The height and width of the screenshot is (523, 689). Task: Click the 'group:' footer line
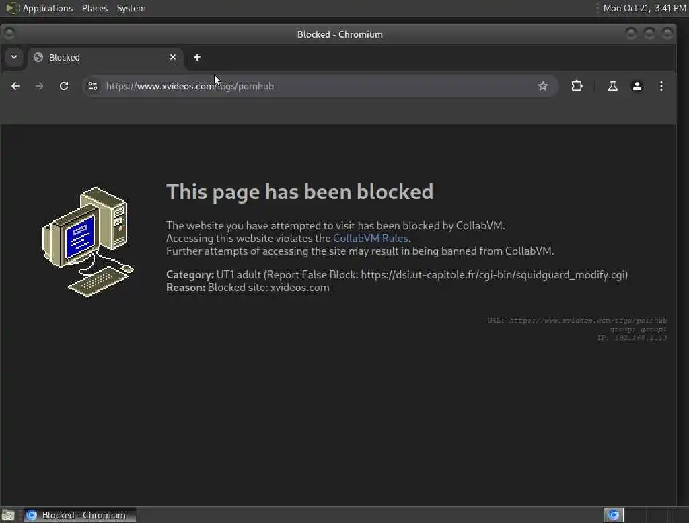click(638, 329)
